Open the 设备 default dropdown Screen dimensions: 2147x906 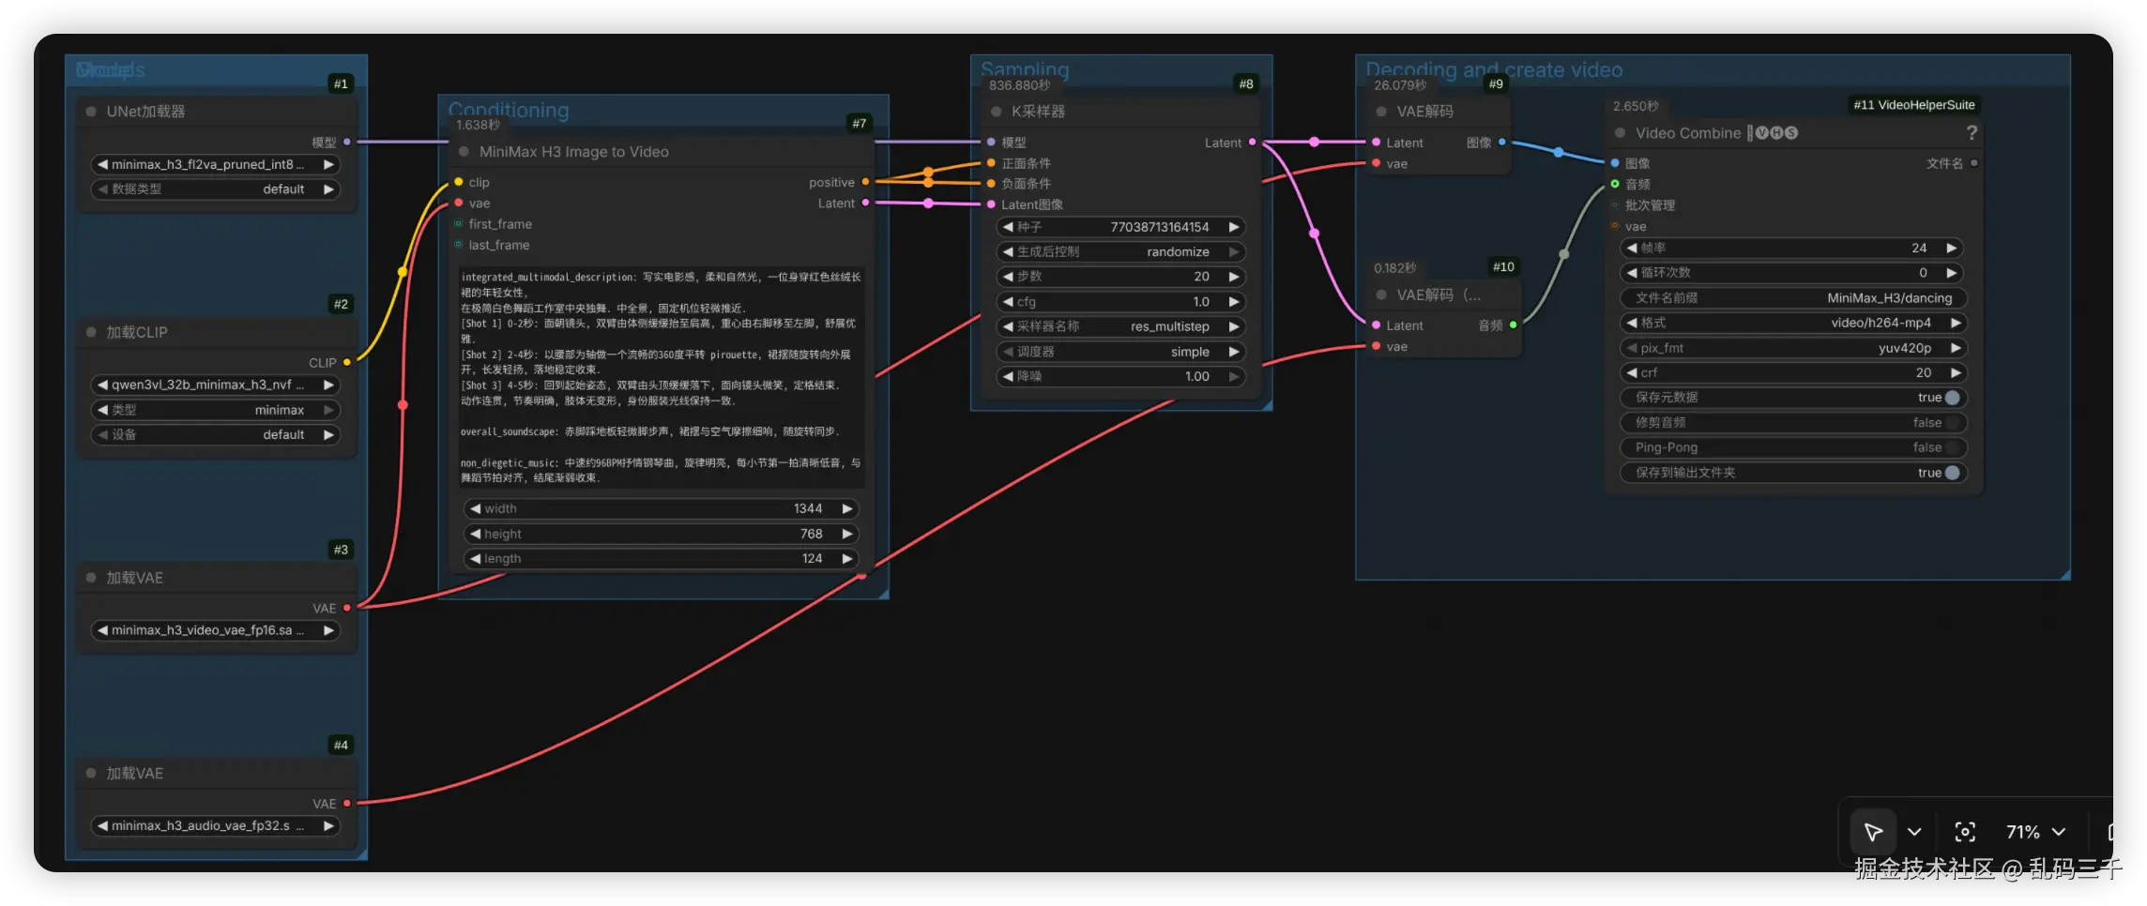point(216,435)
